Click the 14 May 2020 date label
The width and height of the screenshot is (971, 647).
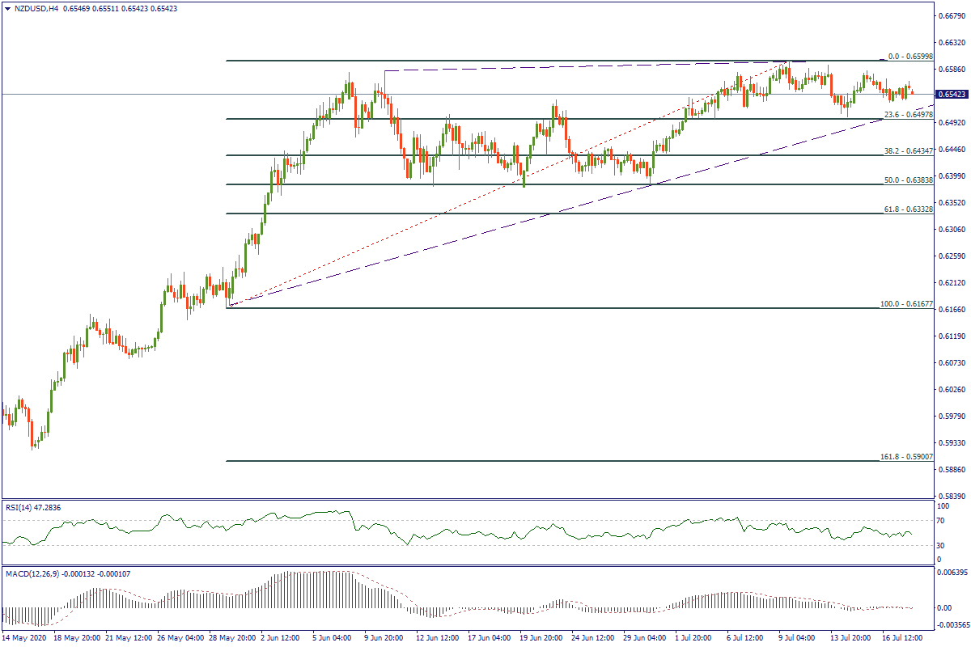pyautogui.click(x=25, y=638)
